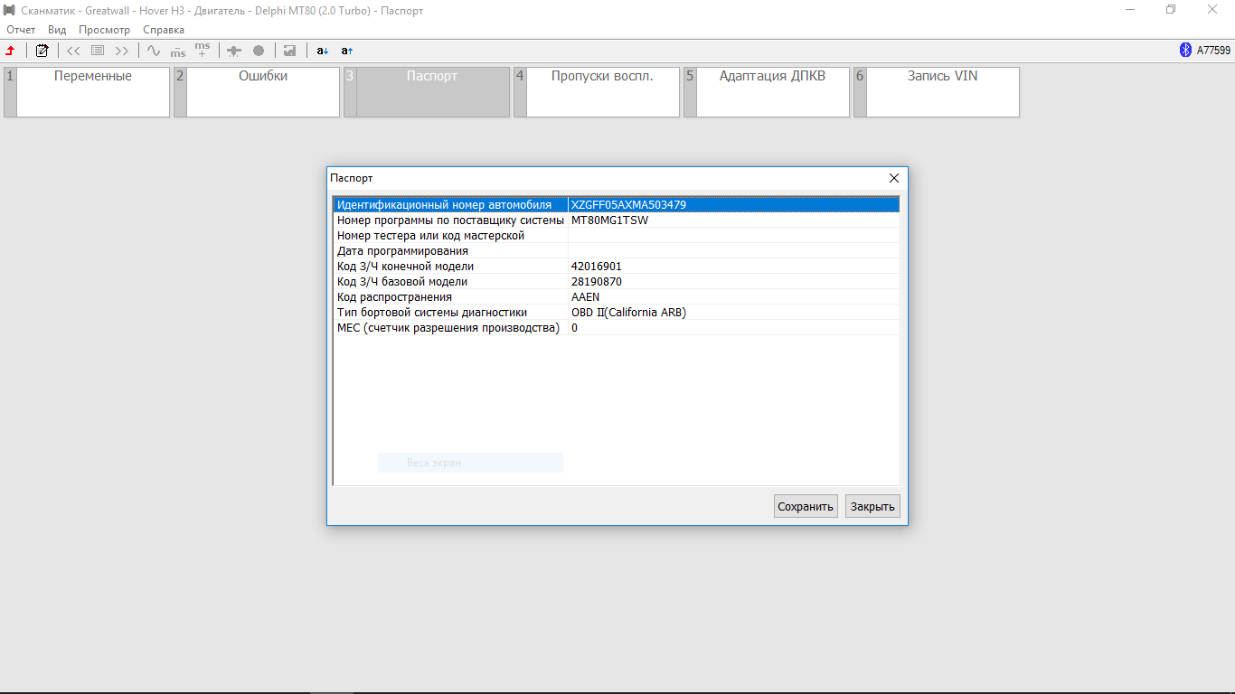Select the Код распространения row
1235x694 pixels.
click(452, 297)
